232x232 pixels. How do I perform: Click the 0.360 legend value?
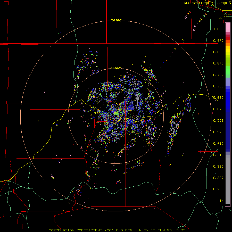tap(218, 167)
